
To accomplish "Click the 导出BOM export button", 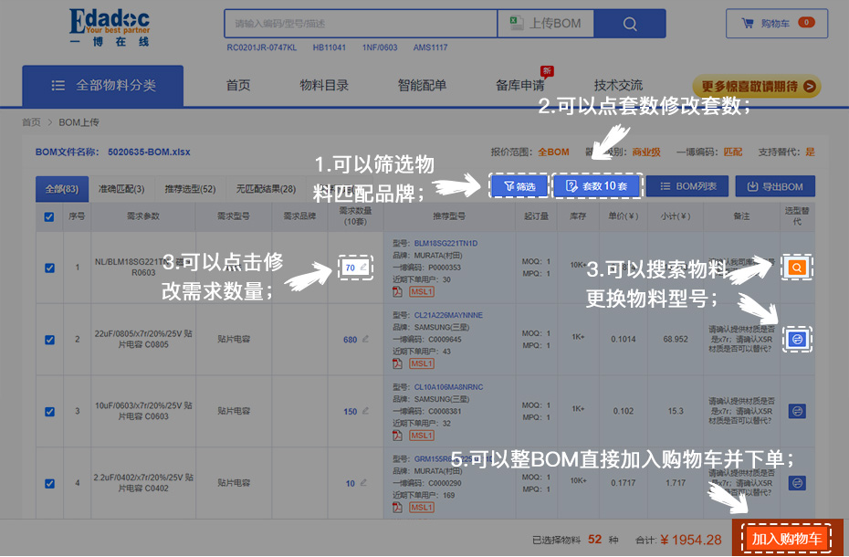I will click(775, 186).
